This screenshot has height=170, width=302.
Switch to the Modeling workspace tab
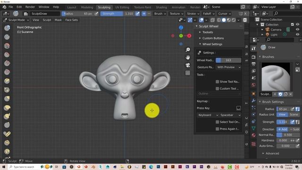tap(87, 8)
